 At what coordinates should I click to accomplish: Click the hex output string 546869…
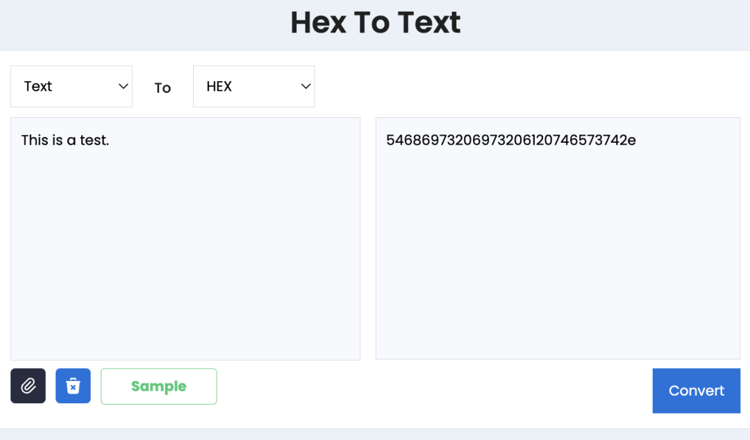(511, 141)
